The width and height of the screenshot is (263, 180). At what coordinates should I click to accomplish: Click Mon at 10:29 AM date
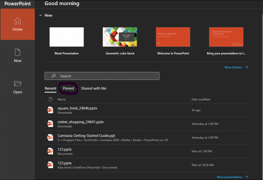click(x=203, y=165)
